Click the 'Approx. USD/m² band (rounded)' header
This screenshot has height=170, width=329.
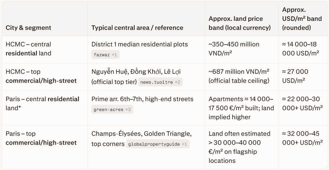302,19
